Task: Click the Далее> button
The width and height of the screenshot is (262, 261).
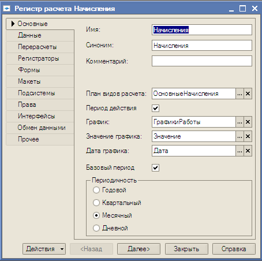Action: point(139,249)
